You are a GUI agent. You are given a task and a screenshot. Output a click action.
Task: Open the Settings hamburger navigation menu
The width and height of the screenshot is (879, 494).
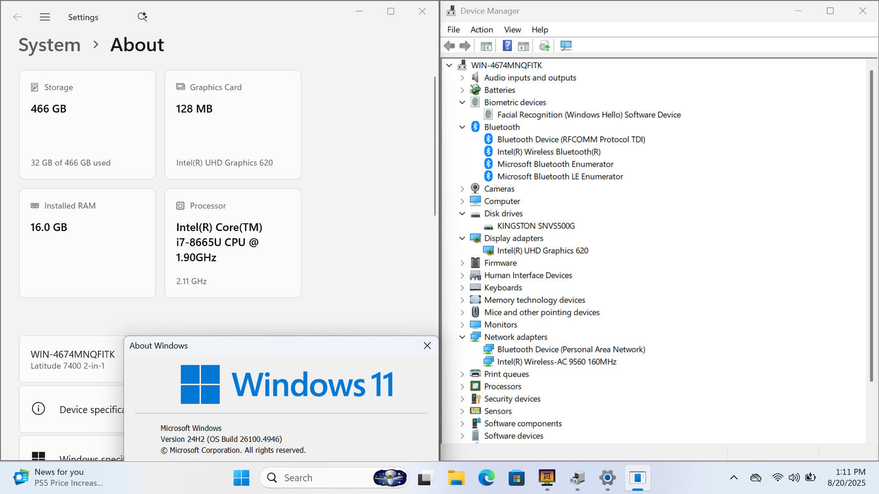pyautogui.click(x=45, y=17)
